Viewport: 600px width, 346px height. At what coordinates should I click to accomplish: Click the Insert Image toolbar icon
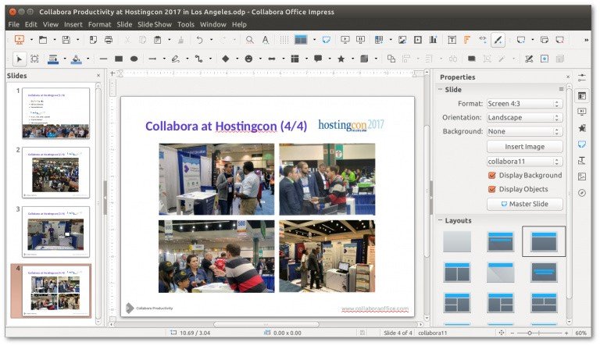point(402,39)
